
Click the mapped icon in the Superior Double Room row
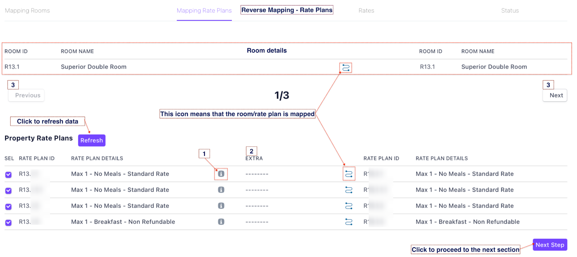[345, 67]
